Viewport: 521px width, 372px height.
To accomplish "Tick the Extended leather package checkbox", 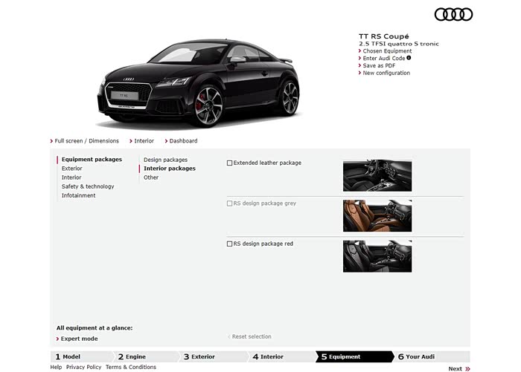I will click(229, 163).
